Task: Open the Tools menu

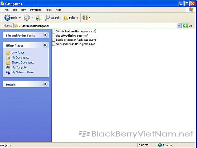Action: [48, 10]
